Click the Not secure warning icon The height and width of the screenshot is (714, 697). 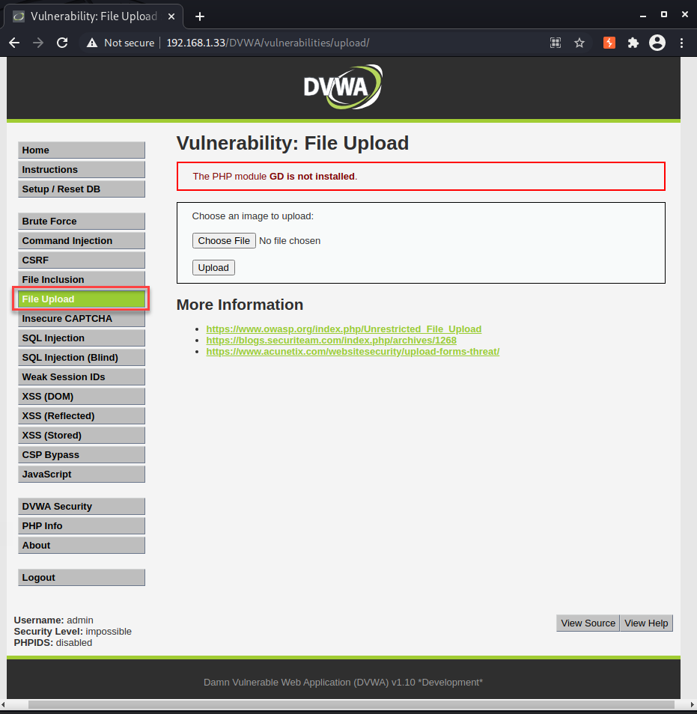[x=92, y=43]
